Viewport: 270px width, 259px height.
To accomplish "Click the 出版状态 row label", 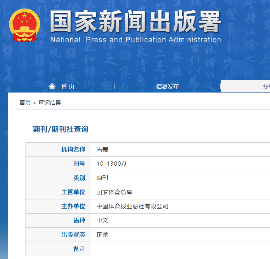I will point(73,235).
